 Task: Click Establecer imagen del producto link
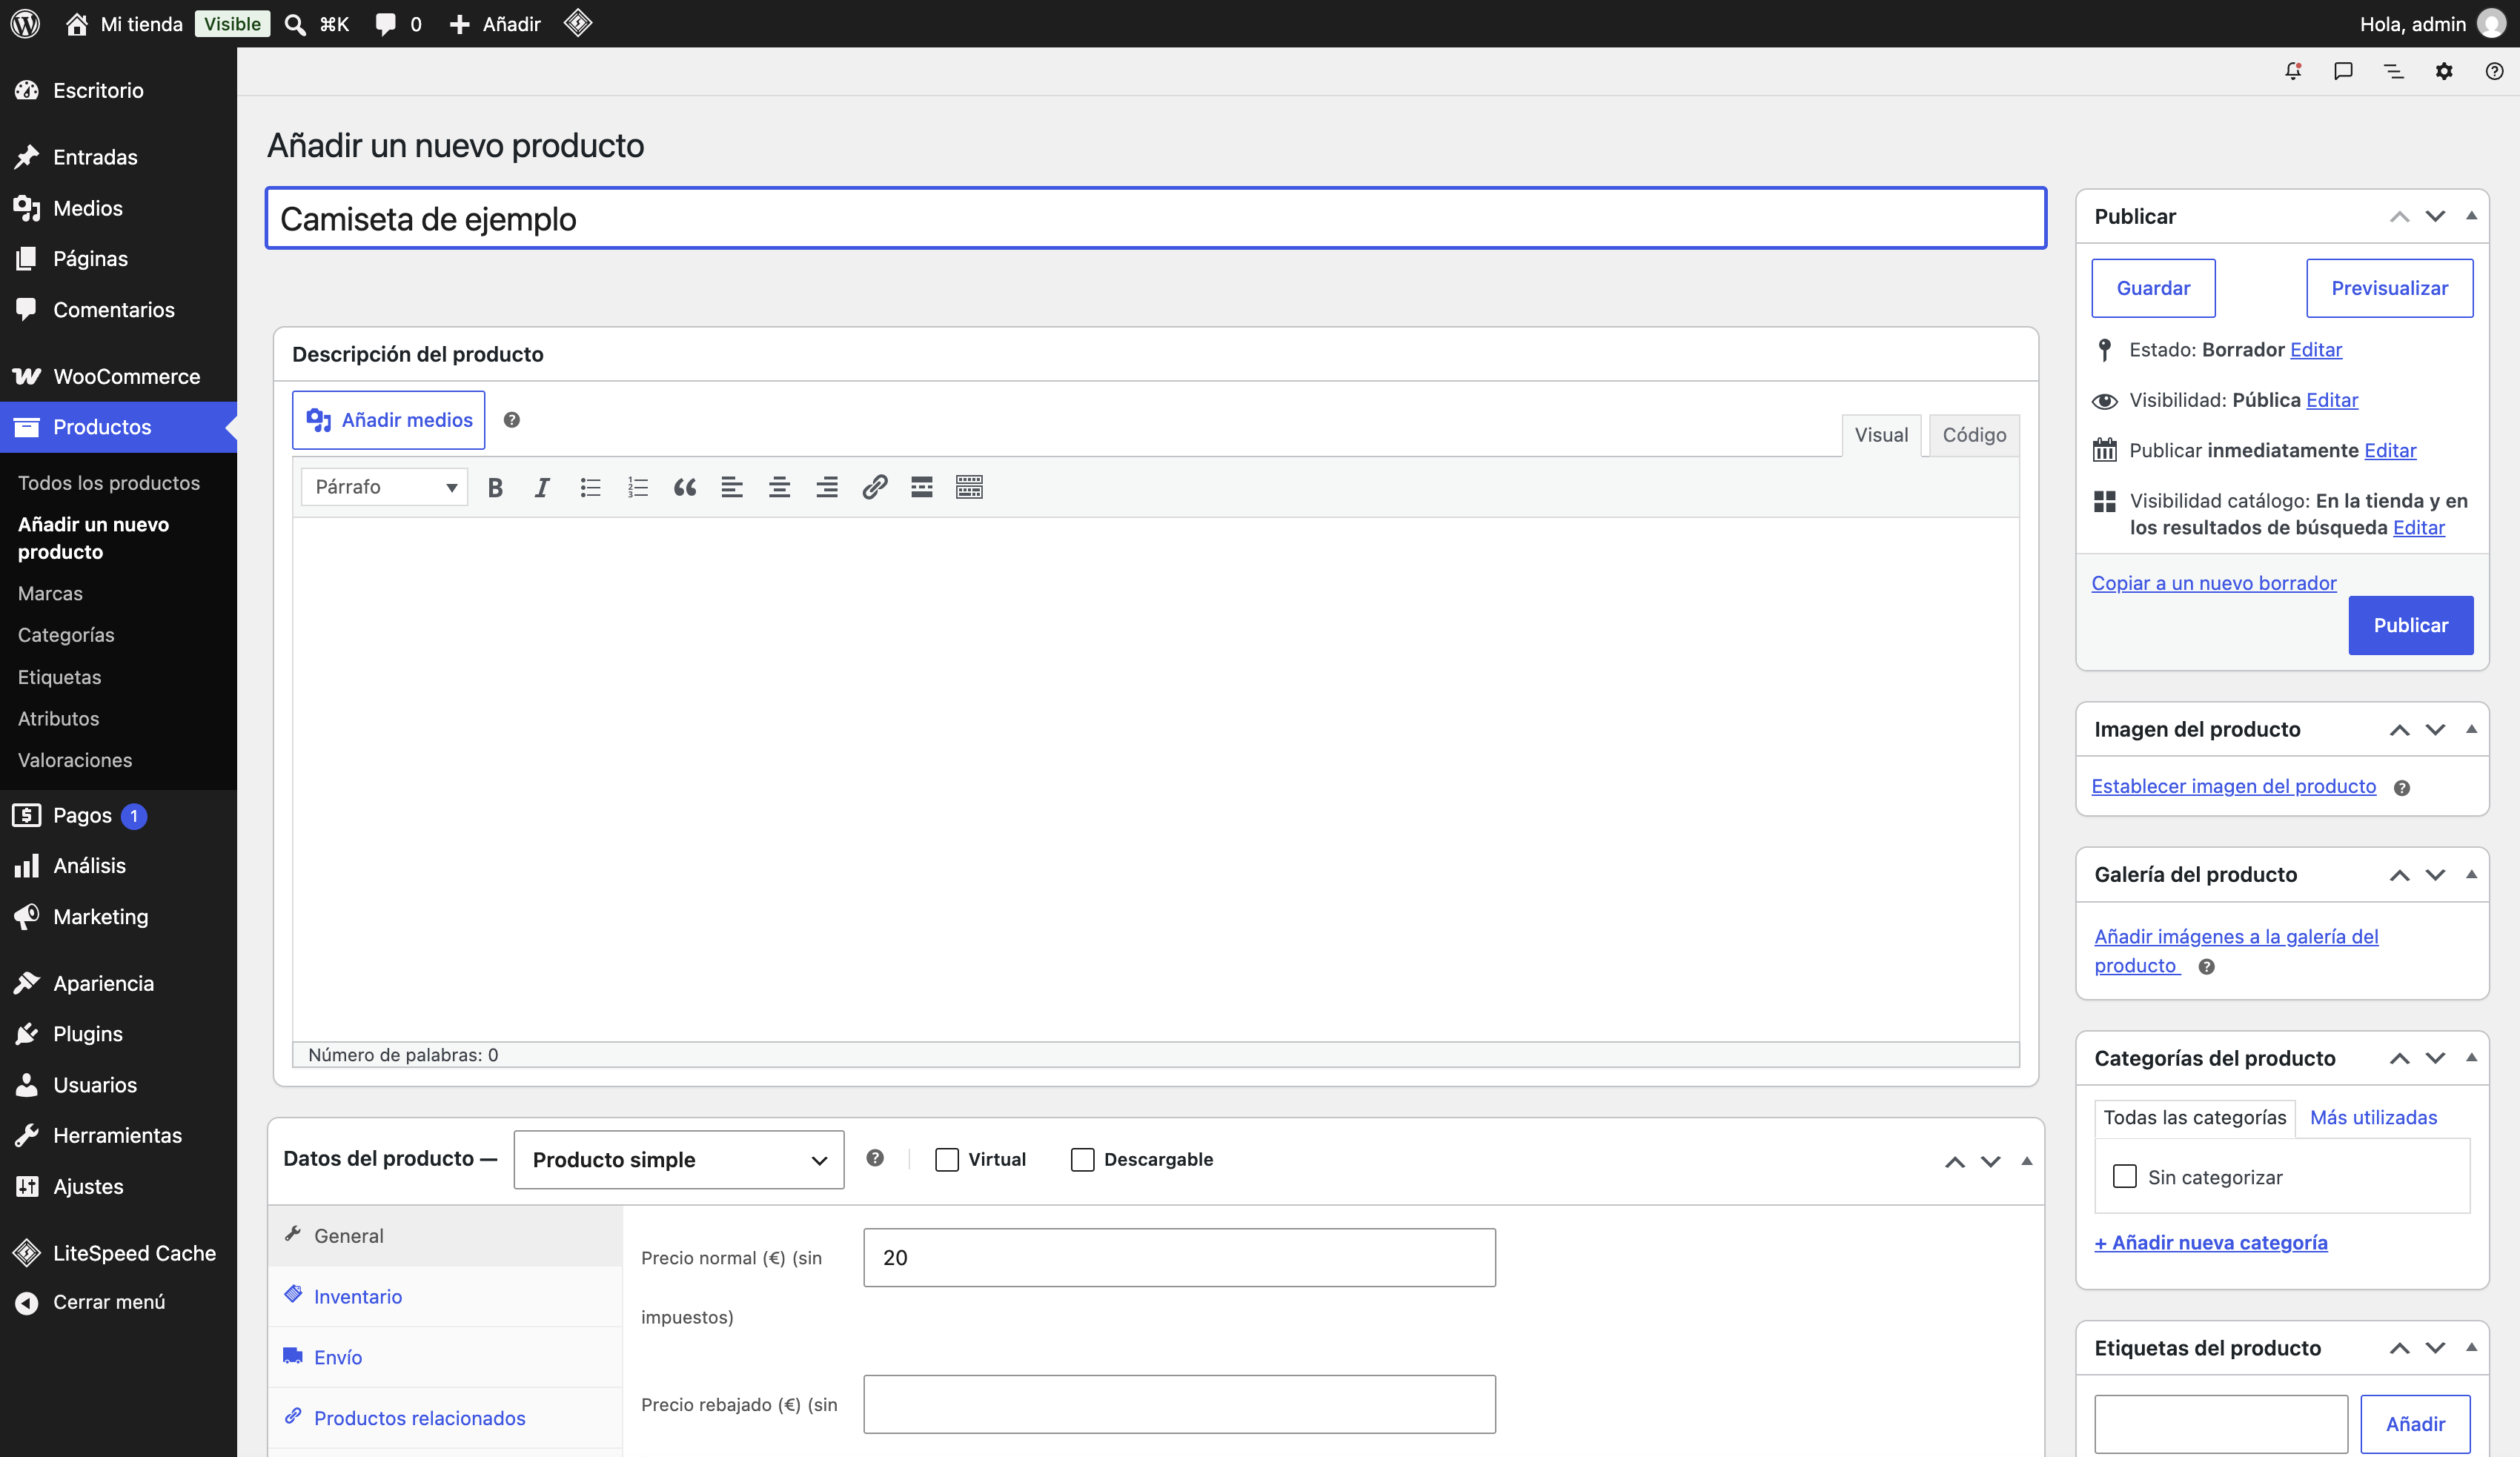tap(2233, 786)
